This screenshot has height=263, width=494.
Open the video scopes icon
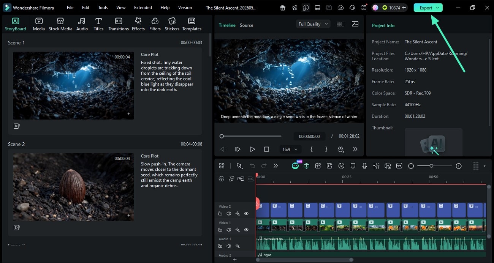point(355,24)
